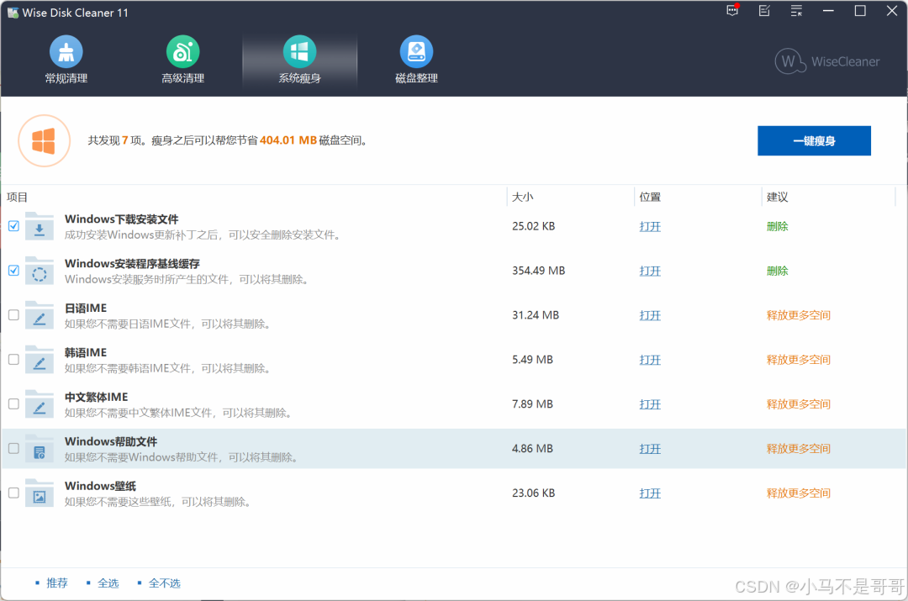
Task: Open location of Windows下载安装文件 via 打开
Action: 650,226
